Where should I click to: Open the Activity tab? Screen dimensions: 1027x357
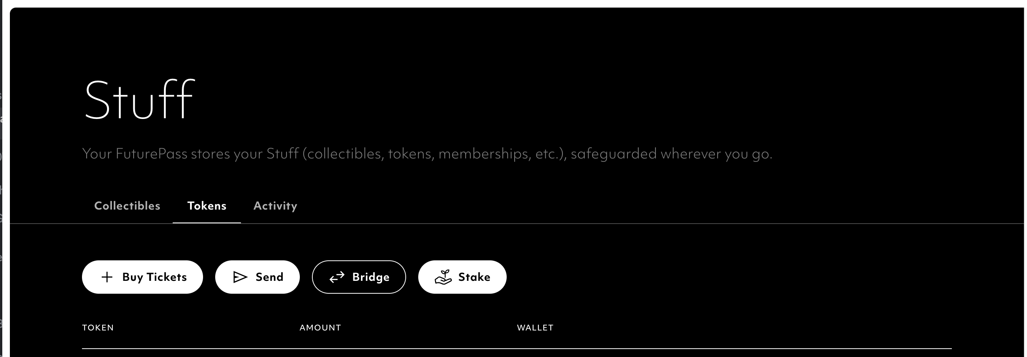click(x=275, y=206)
